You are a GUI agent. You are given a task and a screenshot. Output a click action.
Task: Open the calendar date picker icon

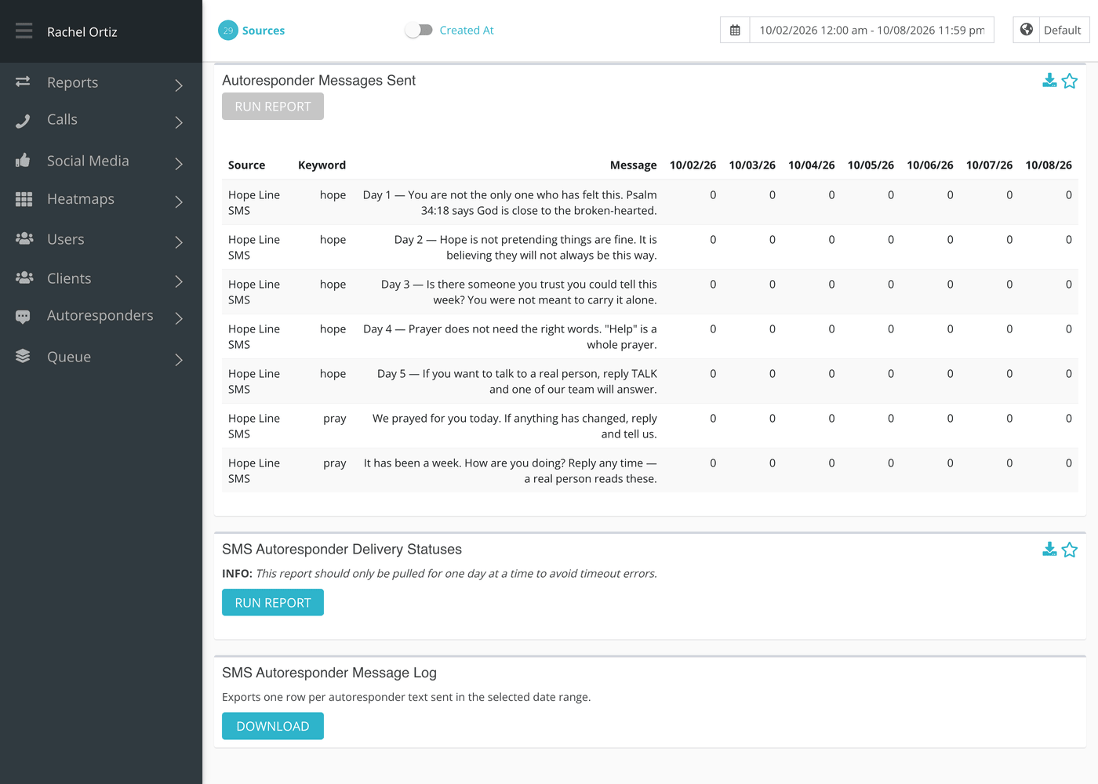tap(735, 30)
